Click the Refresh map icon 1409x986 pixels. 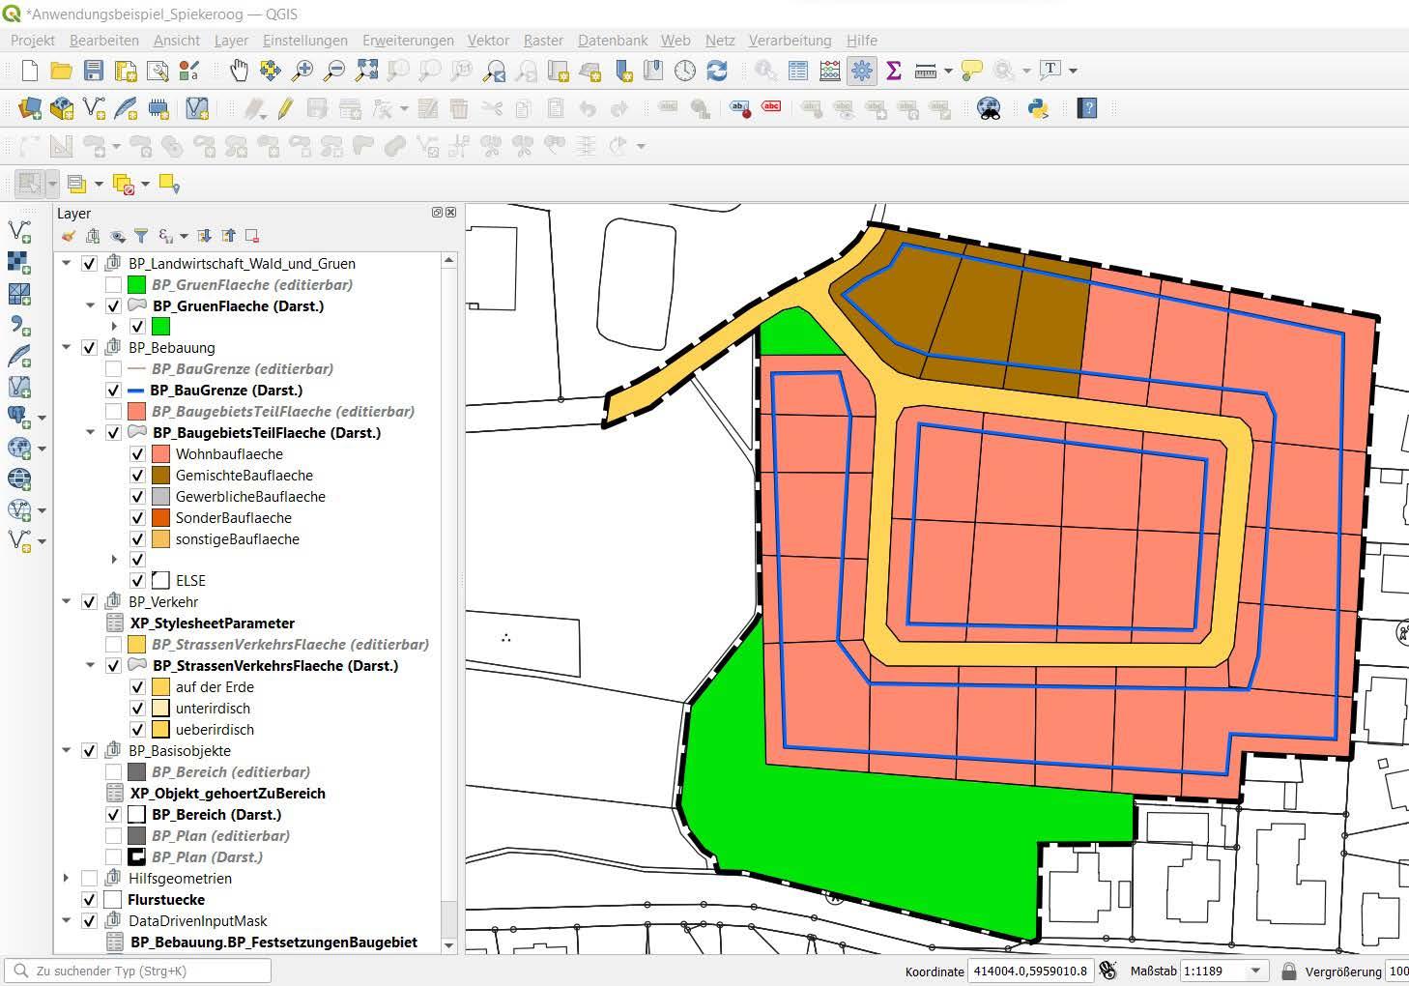(x=717, y=71)
